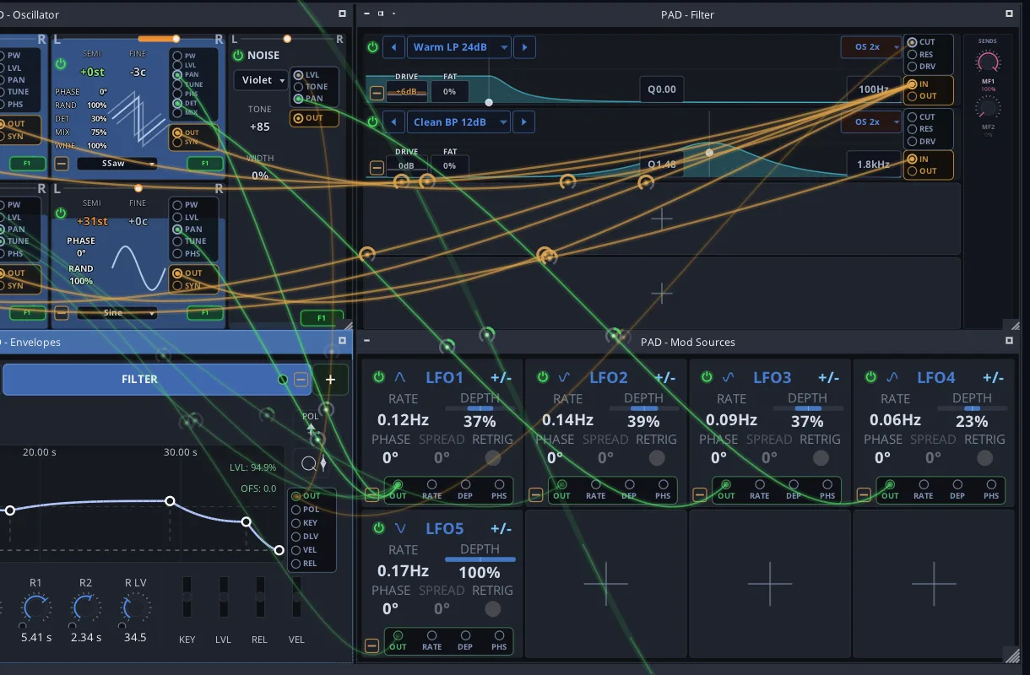Click the LFO5 waveform shape icon
Viewport: 1030px width, 675px height.
[x=400, y=528]
